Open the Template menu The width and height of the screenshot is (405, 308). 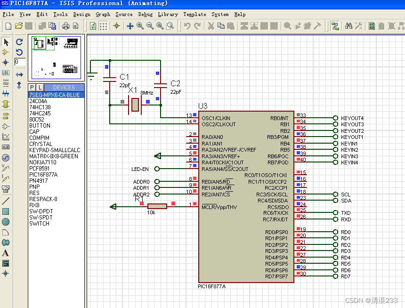[195, 15]
